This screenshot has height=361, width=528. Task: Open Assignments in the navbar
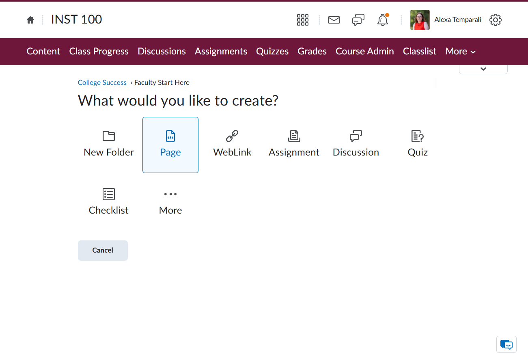click(x=221, y=52)
